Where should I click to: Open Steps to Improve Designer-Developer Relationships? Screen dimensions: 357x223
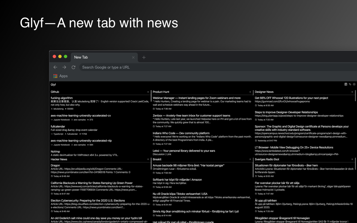pyautogui.click(x=286, y=112)
